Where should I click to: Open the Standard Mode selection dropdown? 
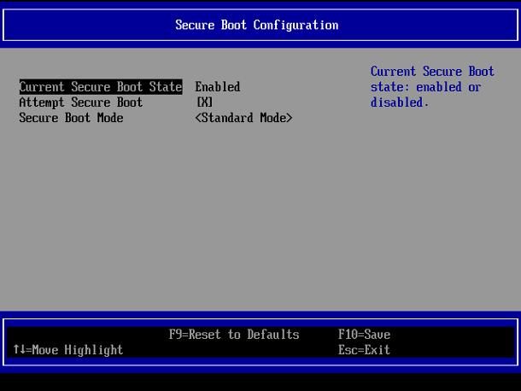click(243, 118)
